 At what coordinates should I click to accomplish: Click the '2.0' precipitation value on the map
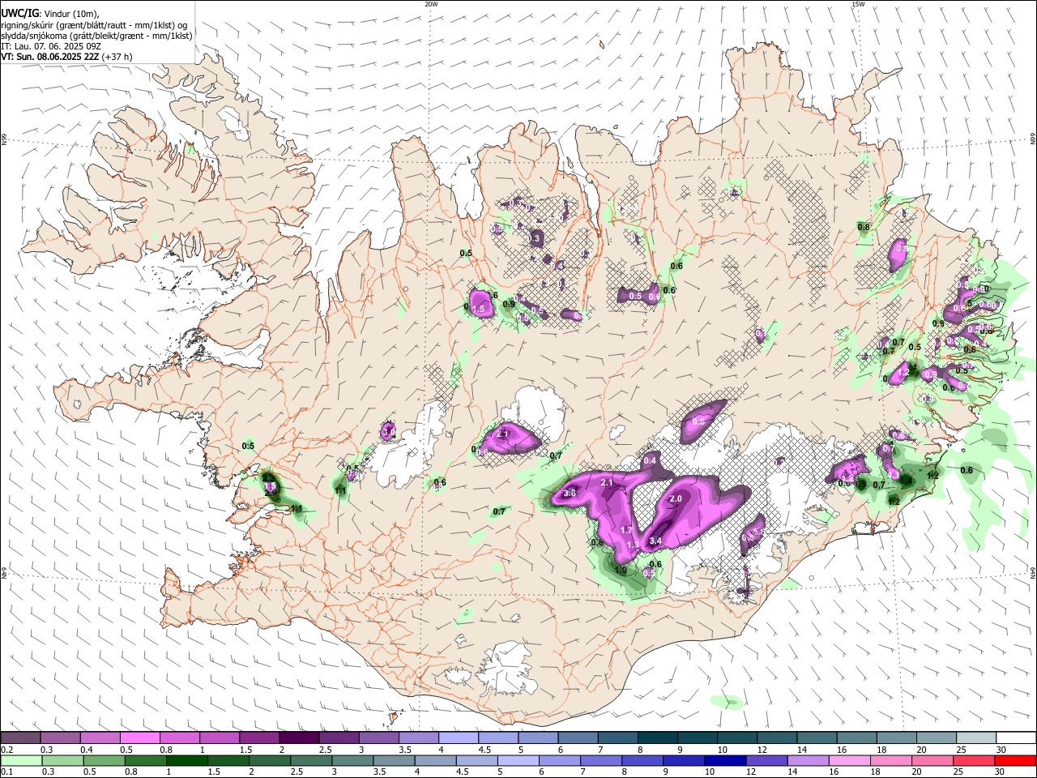(x=676, y=499)
